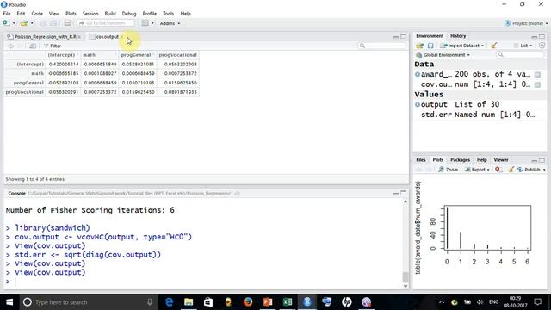This screenshot has height=310, width=551.
Task: Open the Addins dropdown
Action: (x=170, y=23)
